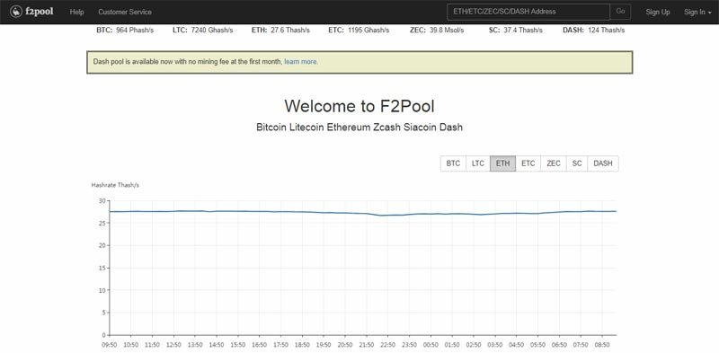Click the ETH 27.6 Thash/s stat
719x353 pixels.
[x=280, y=31]
